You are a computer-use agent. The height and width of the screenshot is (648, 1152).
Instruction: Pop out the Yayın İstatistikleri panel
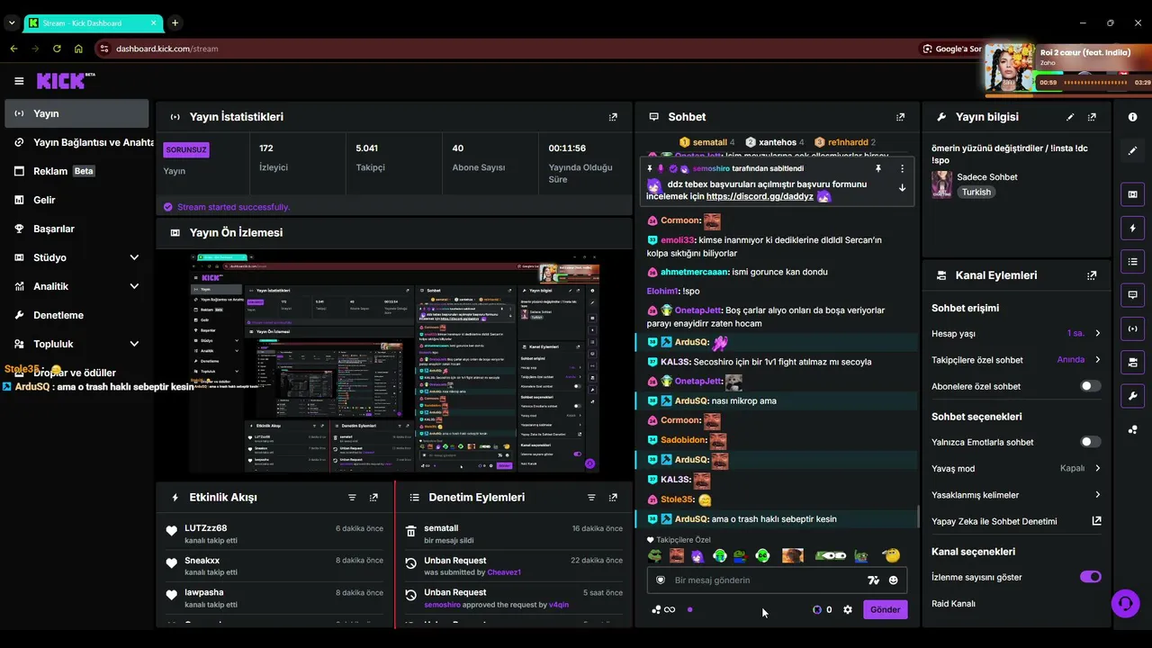point(613,117)
